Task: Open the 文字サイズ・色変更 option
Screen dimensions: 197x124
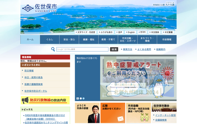Action: pyautogui.click(x=86, y=32)
